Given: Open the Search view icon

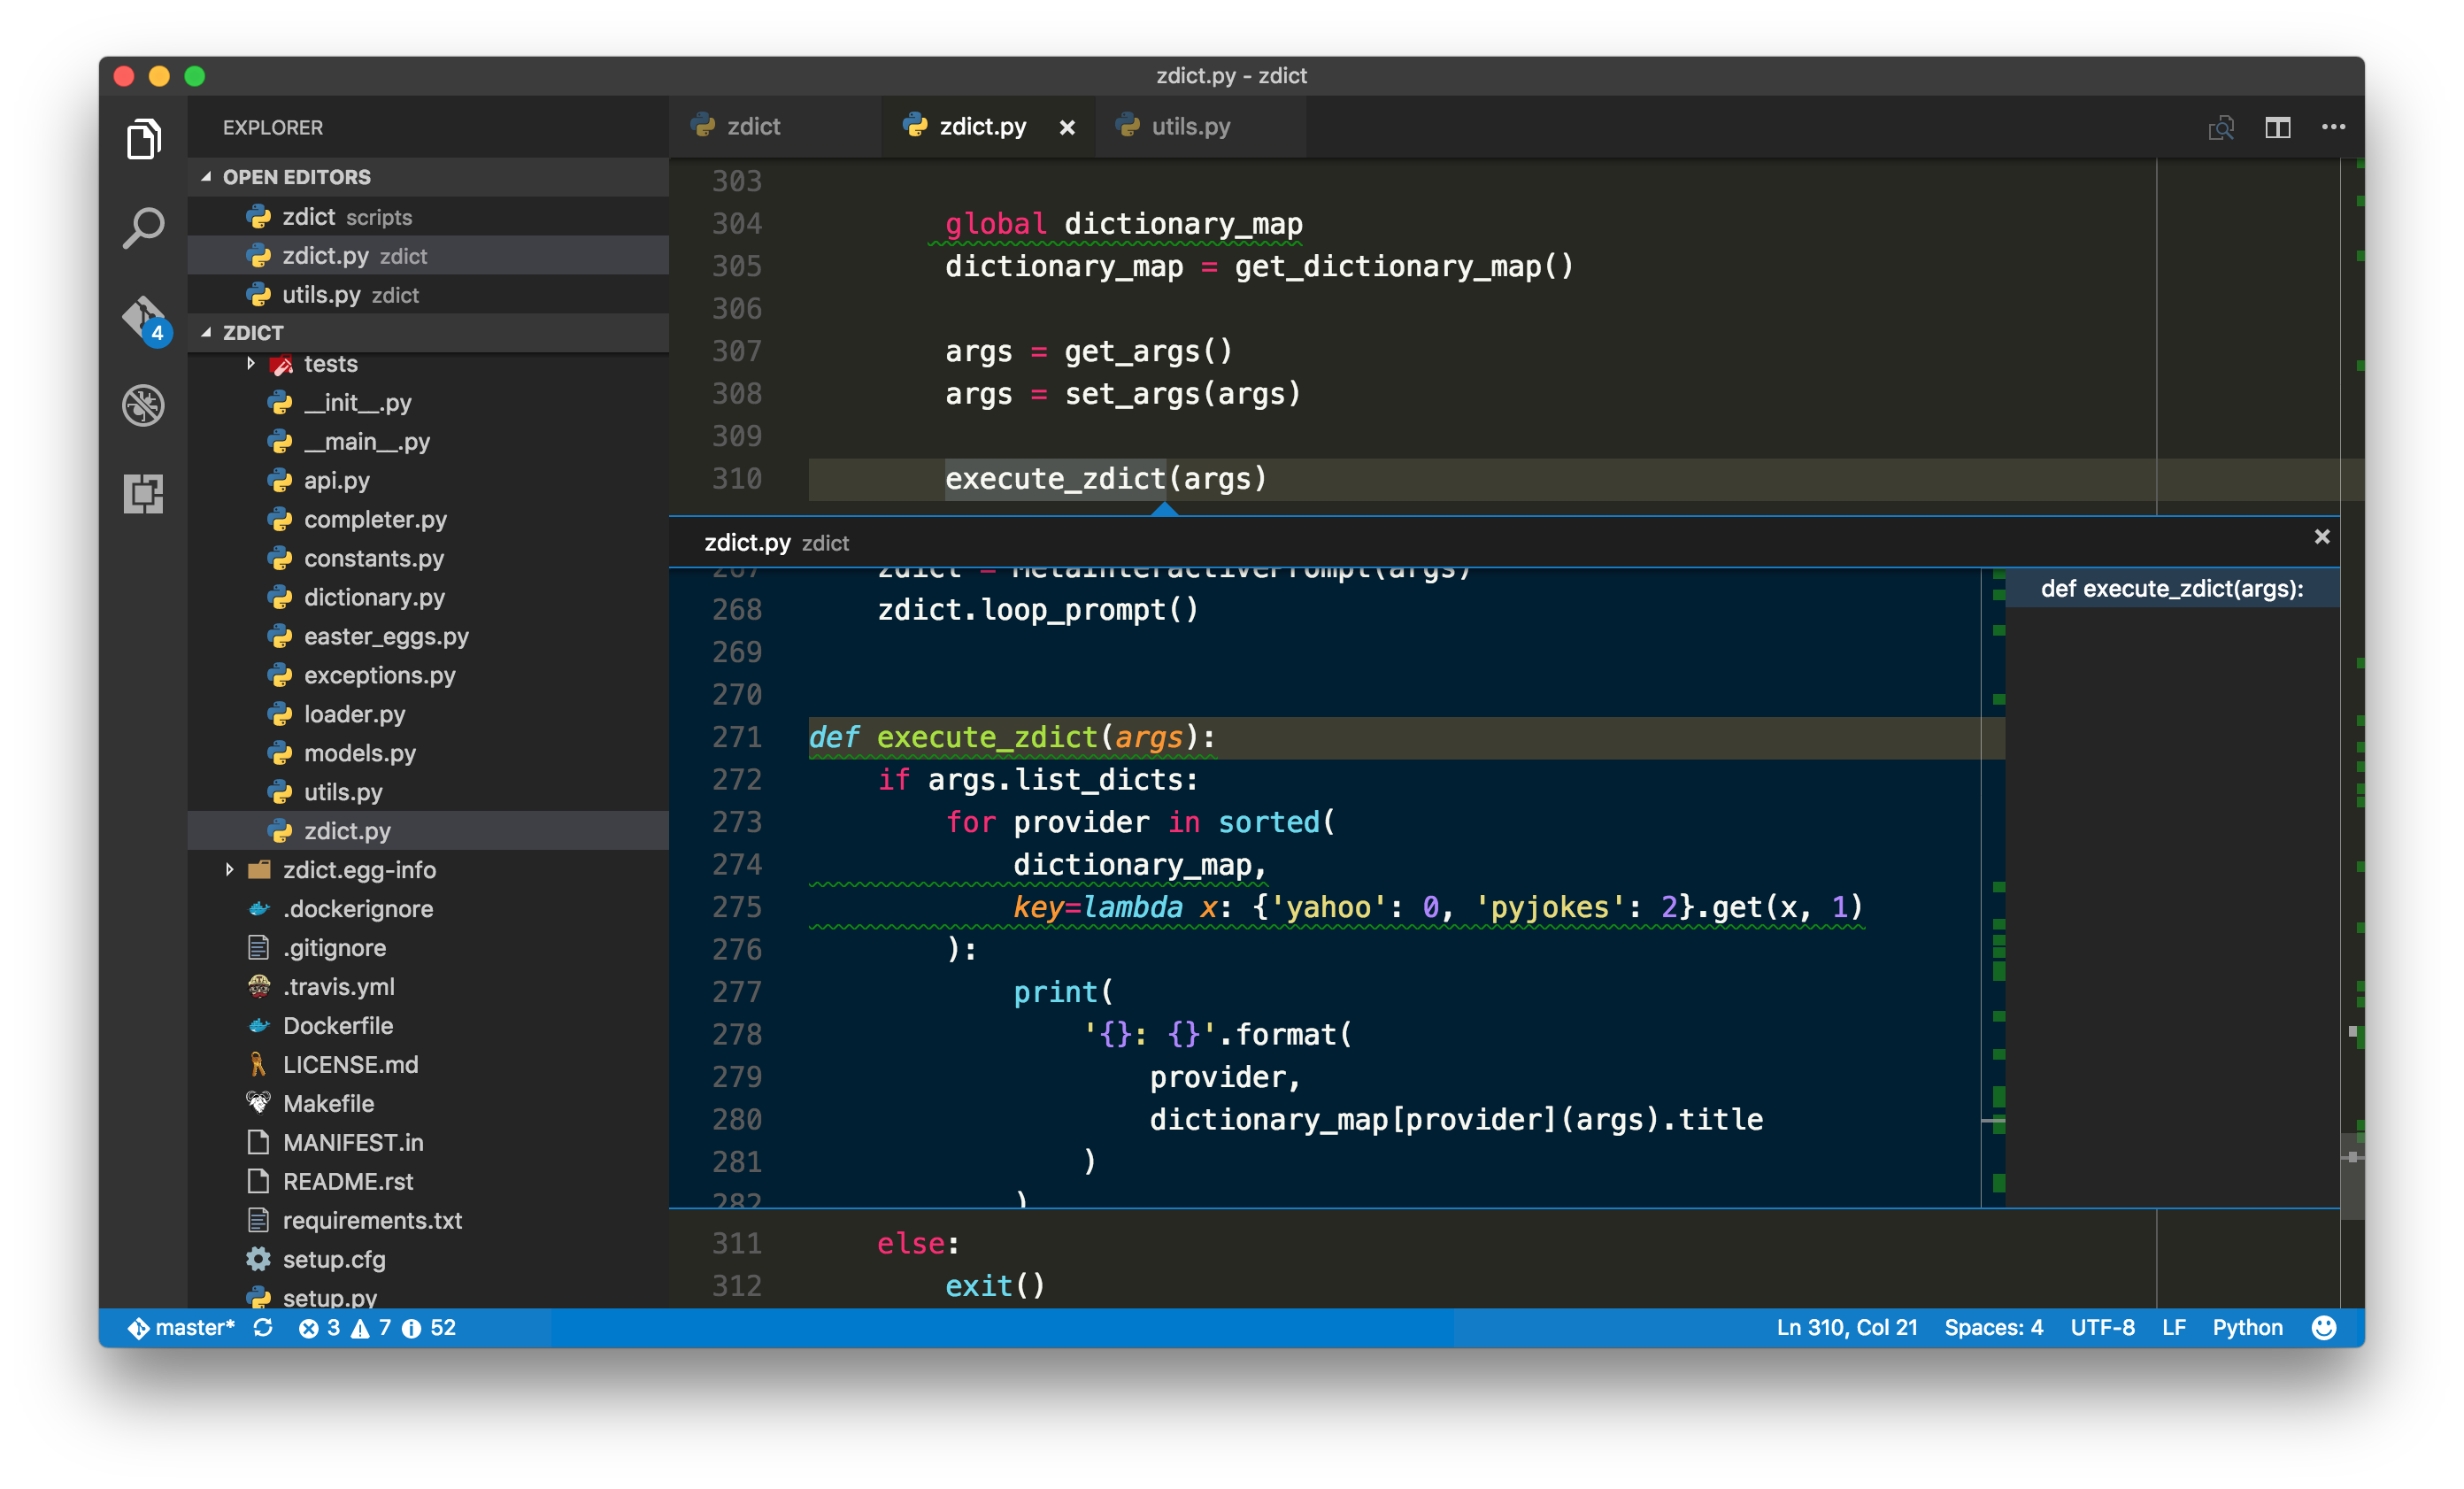Looking at the screenshot, I should (x=143, y=228).
